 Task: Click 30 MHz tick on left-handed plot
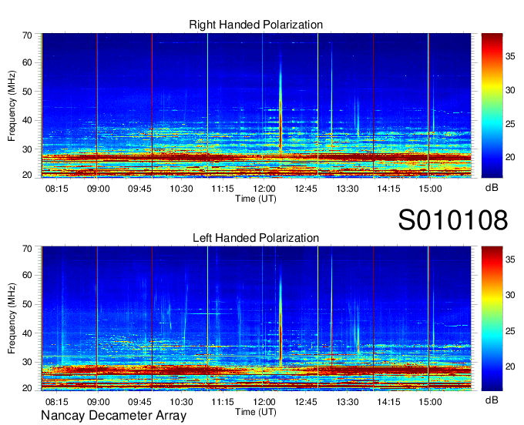[27, 362]
